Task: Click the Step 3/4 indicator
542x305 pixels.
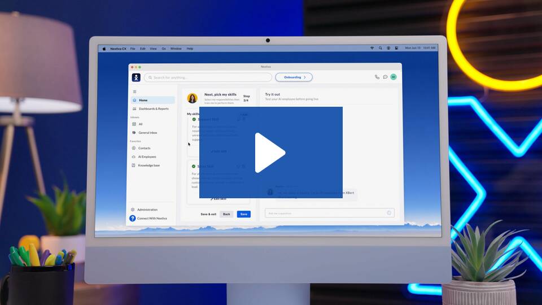Action: (246, 98)
